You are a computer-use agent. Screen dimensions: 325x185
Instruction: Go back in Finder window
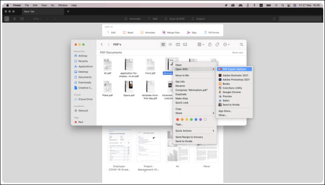tap(102, 44)
